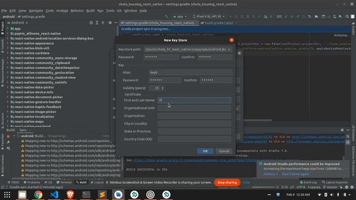The image size is (356, 200).
Task: Collapse the android Build node
Action: (x=14, y=136)
